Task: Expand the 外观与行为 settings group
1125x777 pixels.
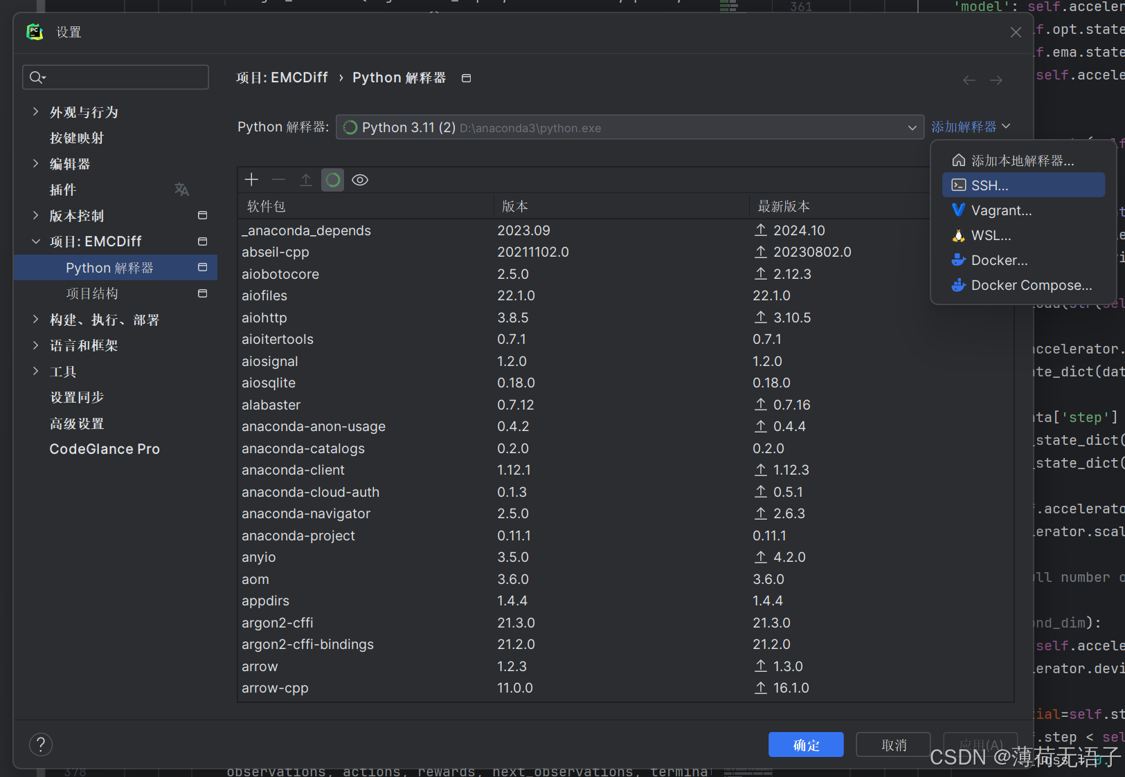Action: pos(35,111)
